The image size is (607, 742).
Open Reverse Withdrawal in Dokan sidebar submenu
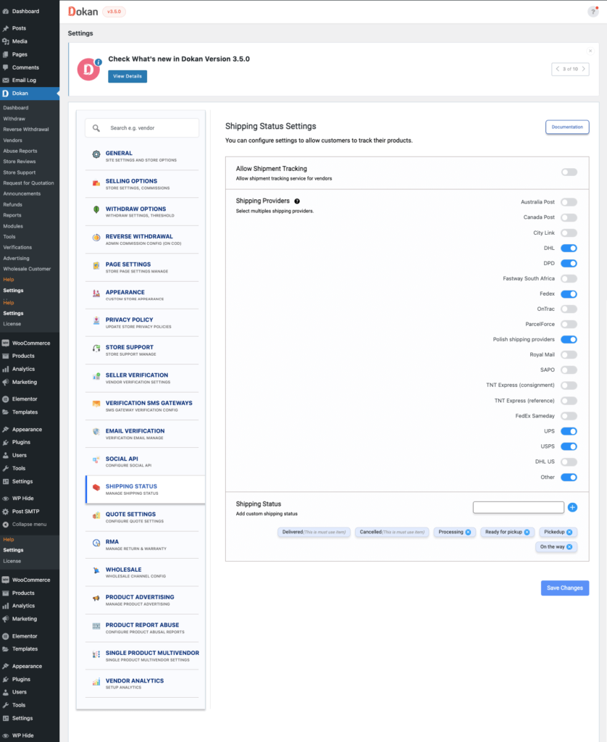[x=26, y=129]
